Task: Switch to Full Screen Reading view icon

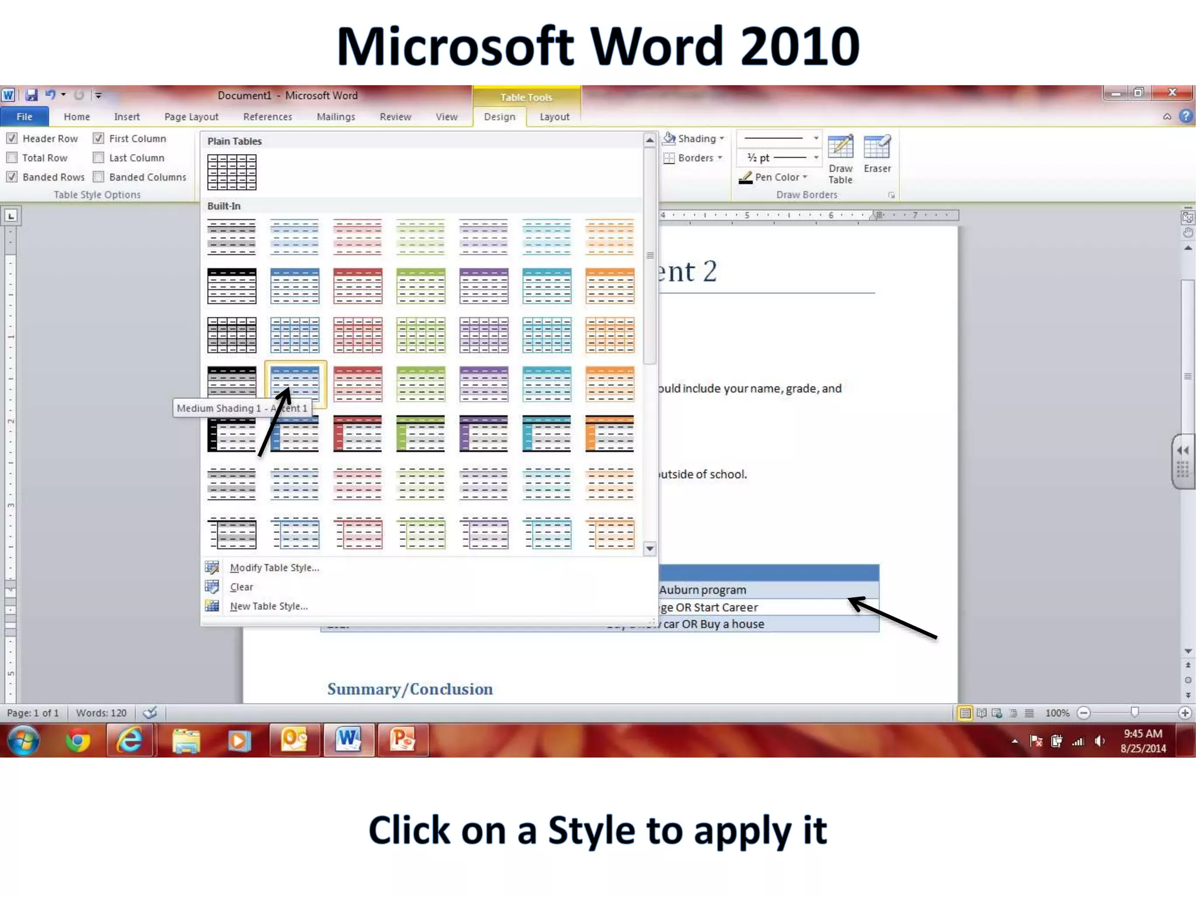Action: [982, 713]
